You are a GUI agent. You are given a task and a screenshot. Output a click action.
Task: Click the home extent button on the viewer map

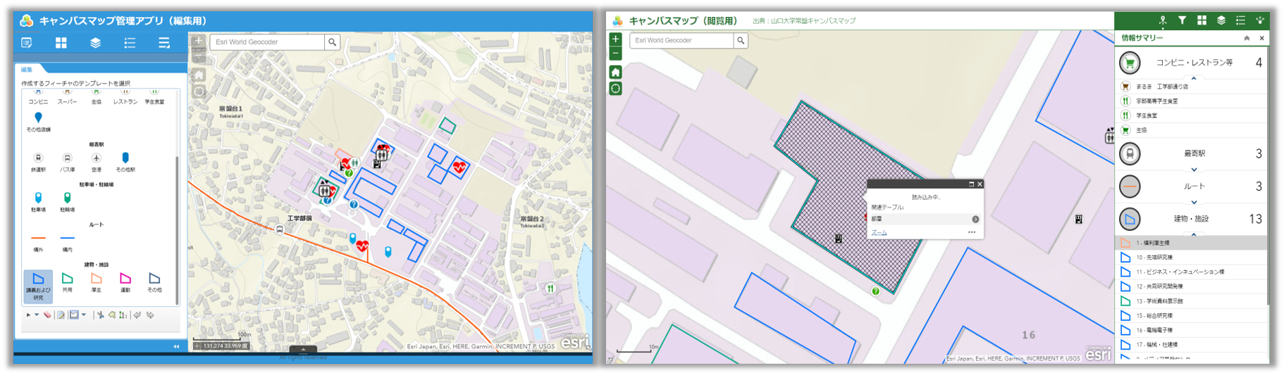[x=615, y=72]
